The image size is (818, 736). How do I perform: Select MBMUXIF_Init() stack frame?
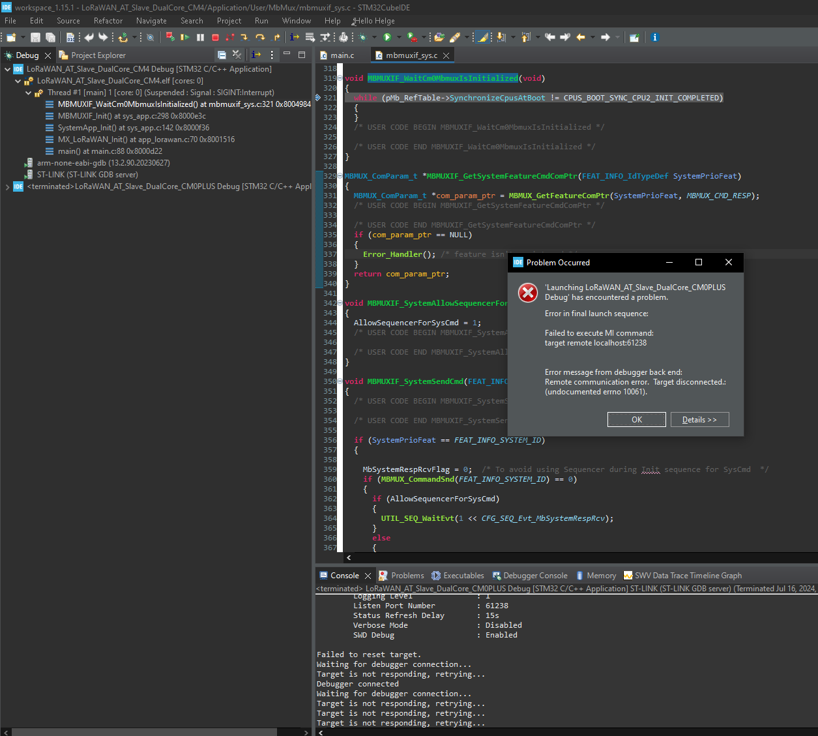point(132,116)
